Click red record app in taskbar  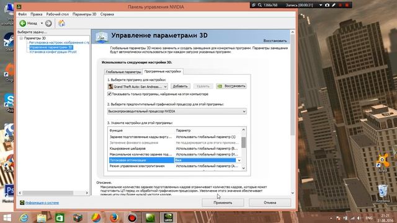[x=132, y=218]
